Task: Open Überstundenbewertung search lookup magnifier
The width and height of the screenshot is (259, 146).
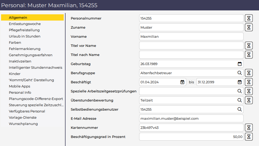Action: [239, 100]
